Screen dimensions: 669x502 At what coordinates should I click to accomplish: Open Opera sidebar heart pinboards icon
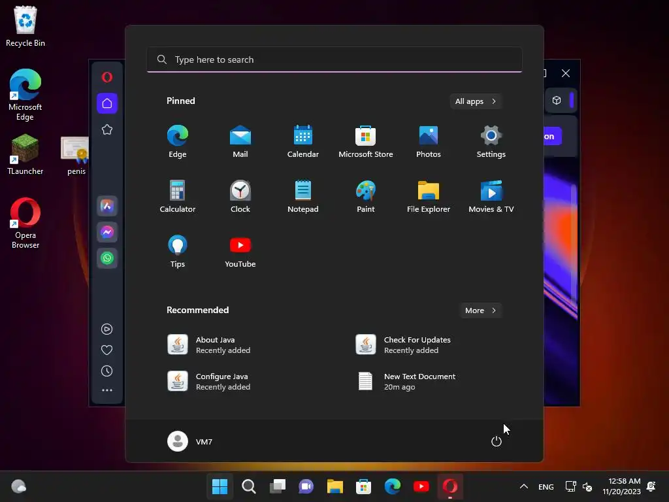tap(106, 350)
